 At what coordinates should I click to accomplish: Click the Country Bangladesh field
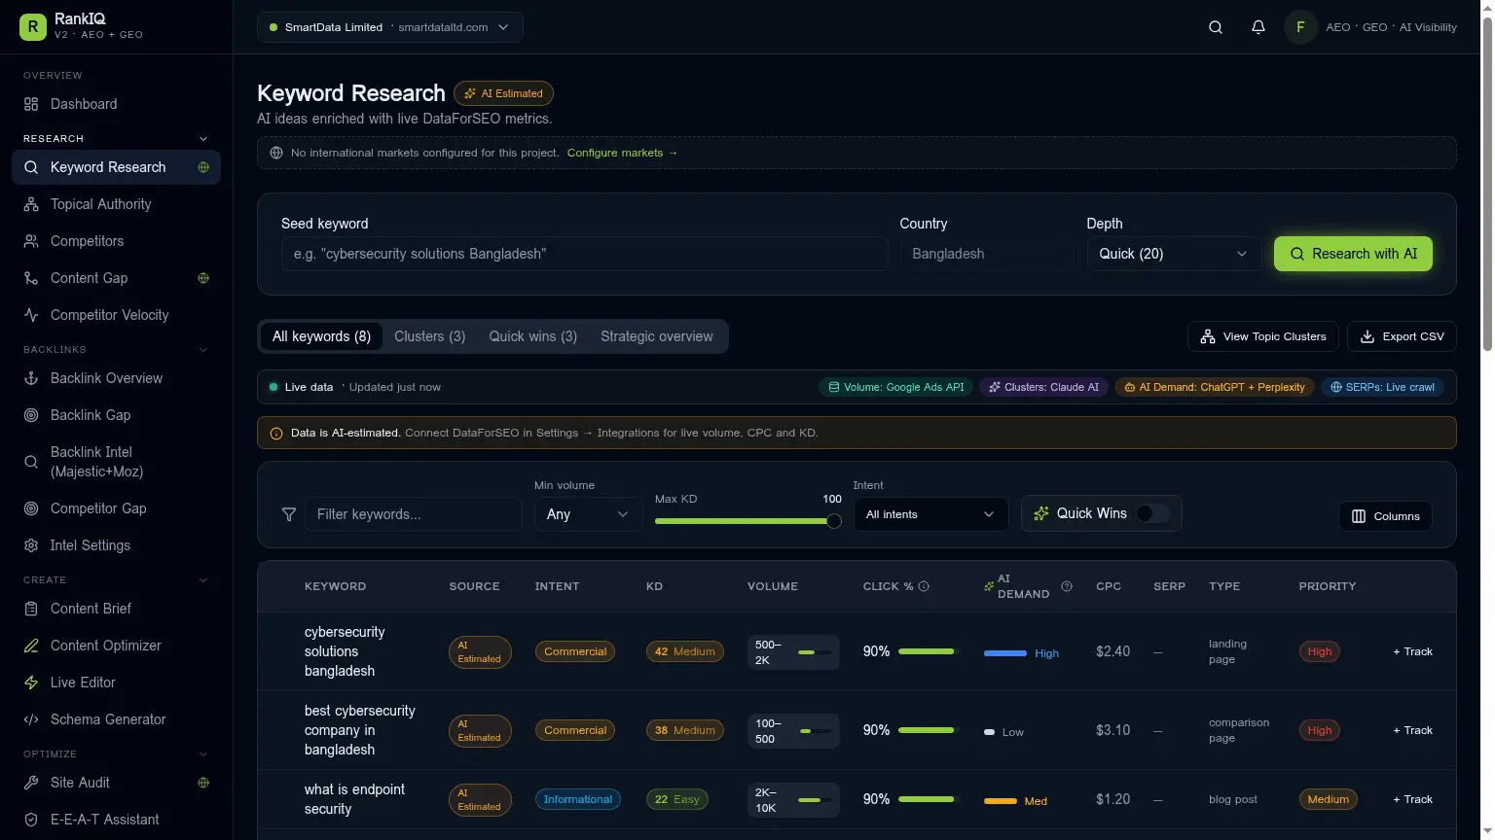pos(987,254)
